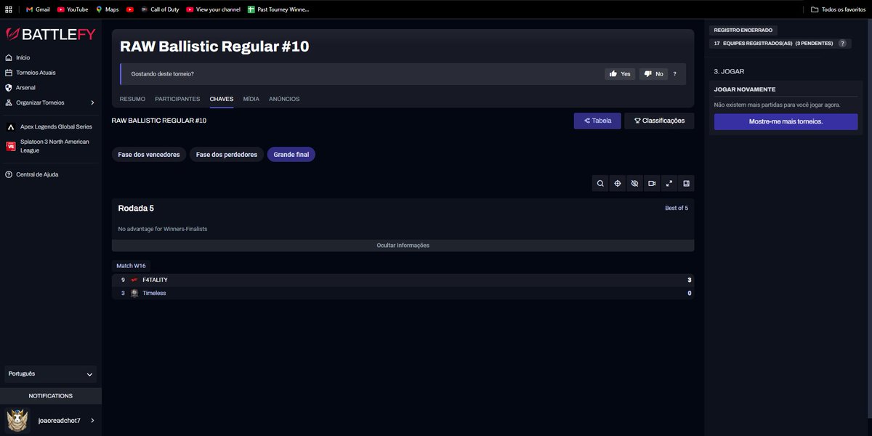Viewport: 872px width, 436px height.
Task: Expand Organizar Torneios submenu arrow
Action: pyautogui.click(x=92, y=102)
